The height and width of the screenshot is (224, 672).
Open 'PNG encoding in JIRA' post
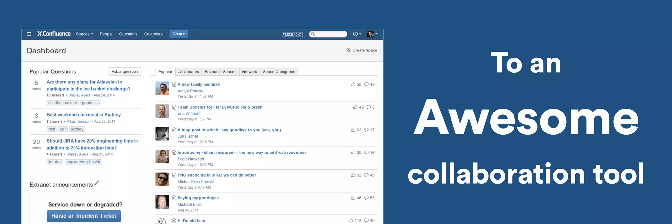(x=217, y=175)
